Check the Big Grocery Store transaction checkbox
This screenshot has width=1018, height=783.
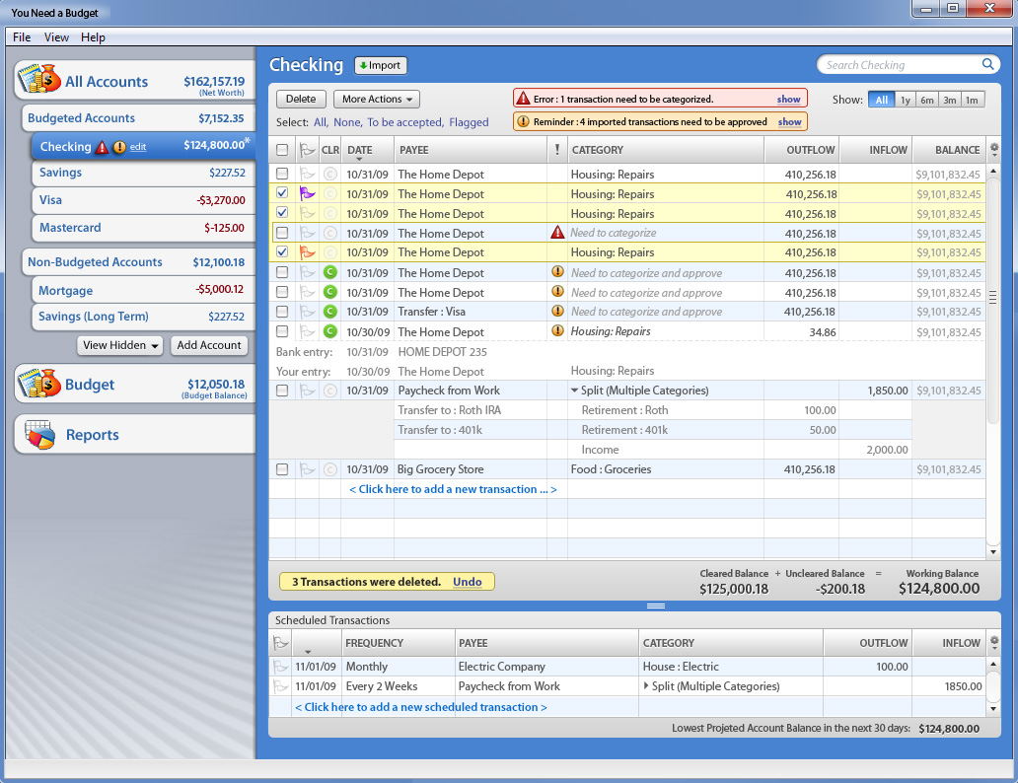tap(282, 468)
